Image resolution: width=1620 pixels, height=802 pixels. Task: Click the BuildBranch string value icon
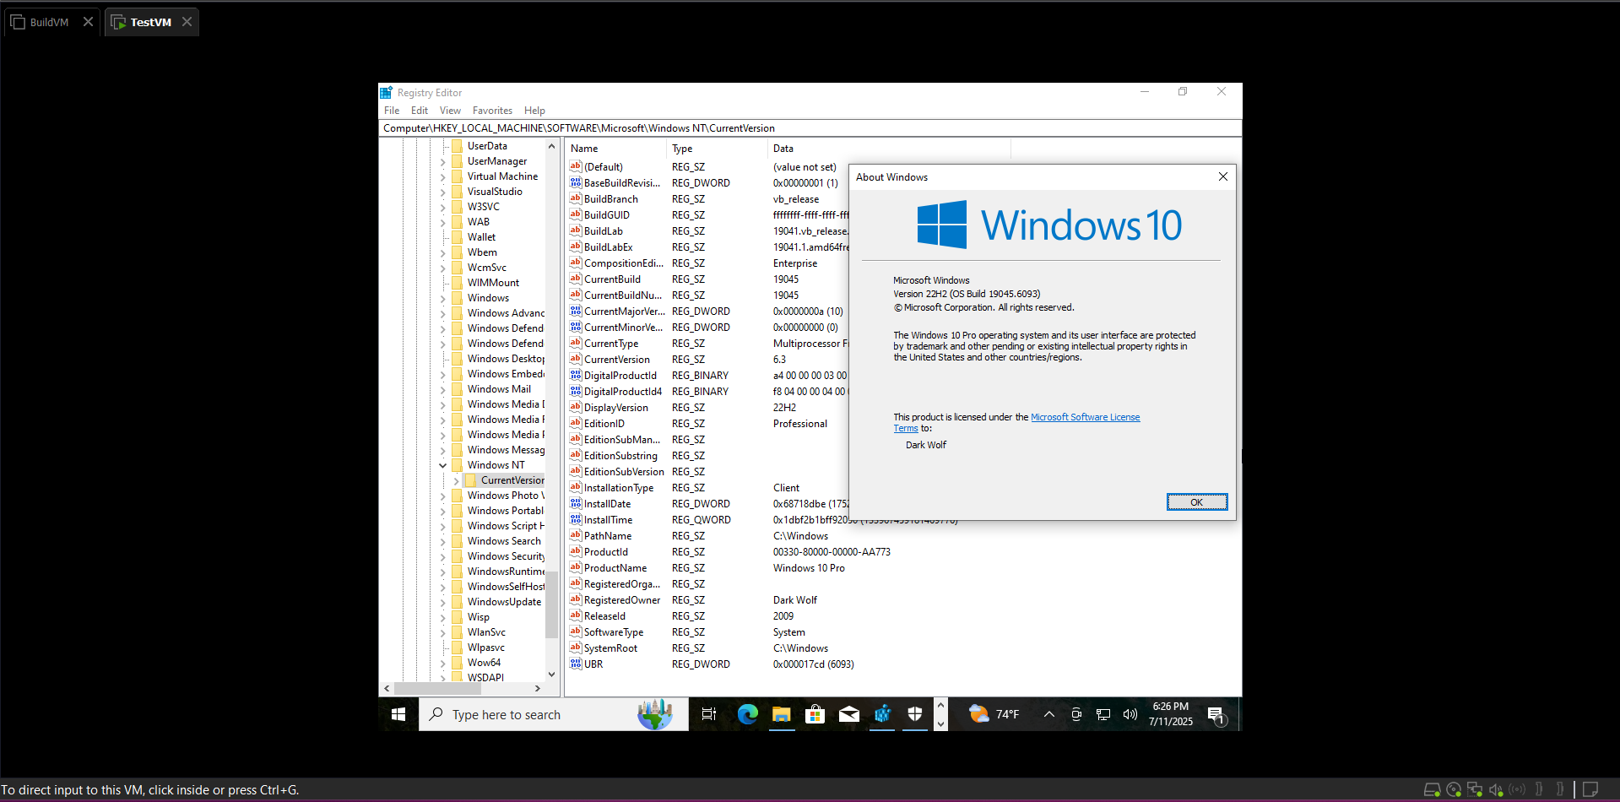pyautogui.click(x=576, y=198)
